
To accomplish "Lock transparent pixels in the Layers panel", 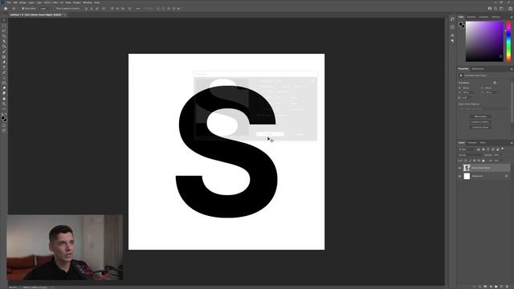I will 466,161.
